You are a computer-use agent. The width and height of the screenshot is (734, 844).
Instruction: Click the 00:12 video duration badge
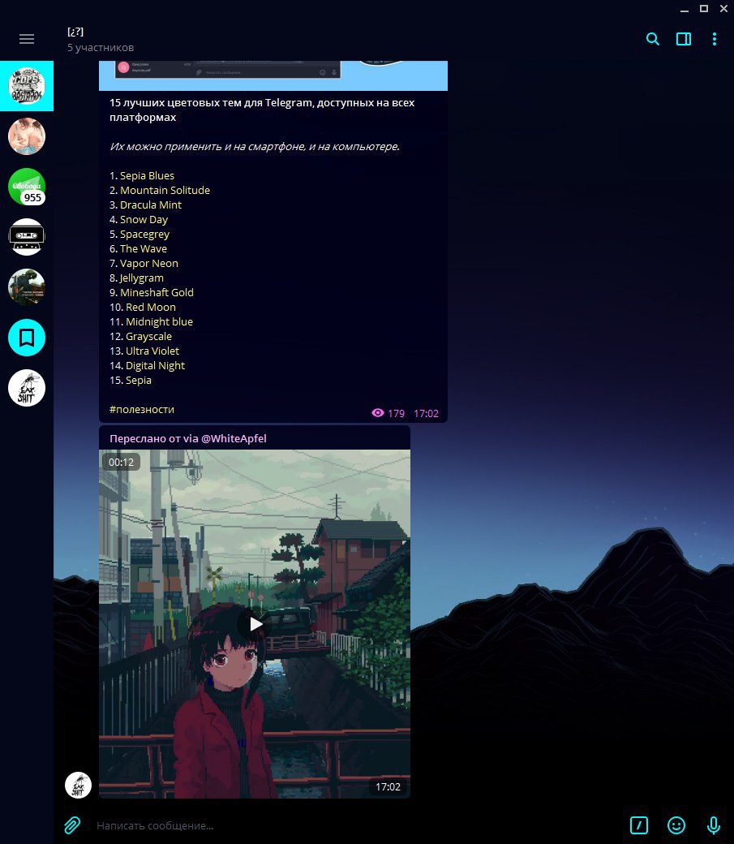pyautogui.click(x=121, y=462)
